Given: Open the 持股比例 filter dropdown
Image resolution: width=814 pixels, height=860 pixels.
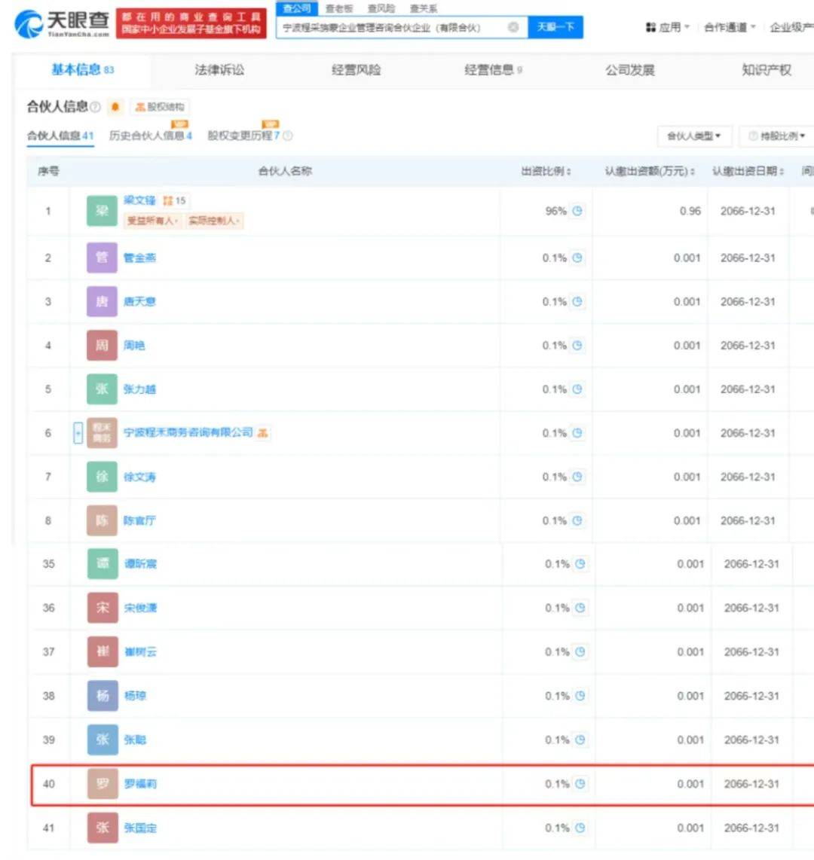Looking at the screenshot, I should pos(777,136).
